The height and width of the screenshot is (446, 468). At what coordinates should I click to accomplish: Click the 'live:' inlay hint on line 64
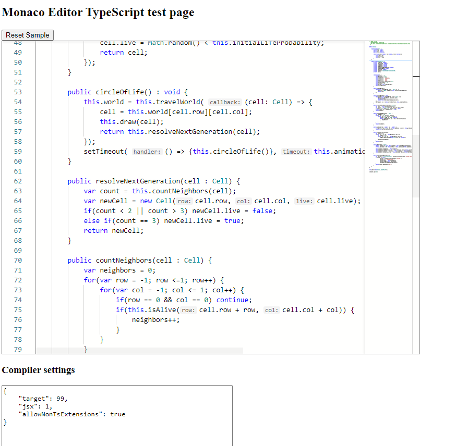coord(304,201)
